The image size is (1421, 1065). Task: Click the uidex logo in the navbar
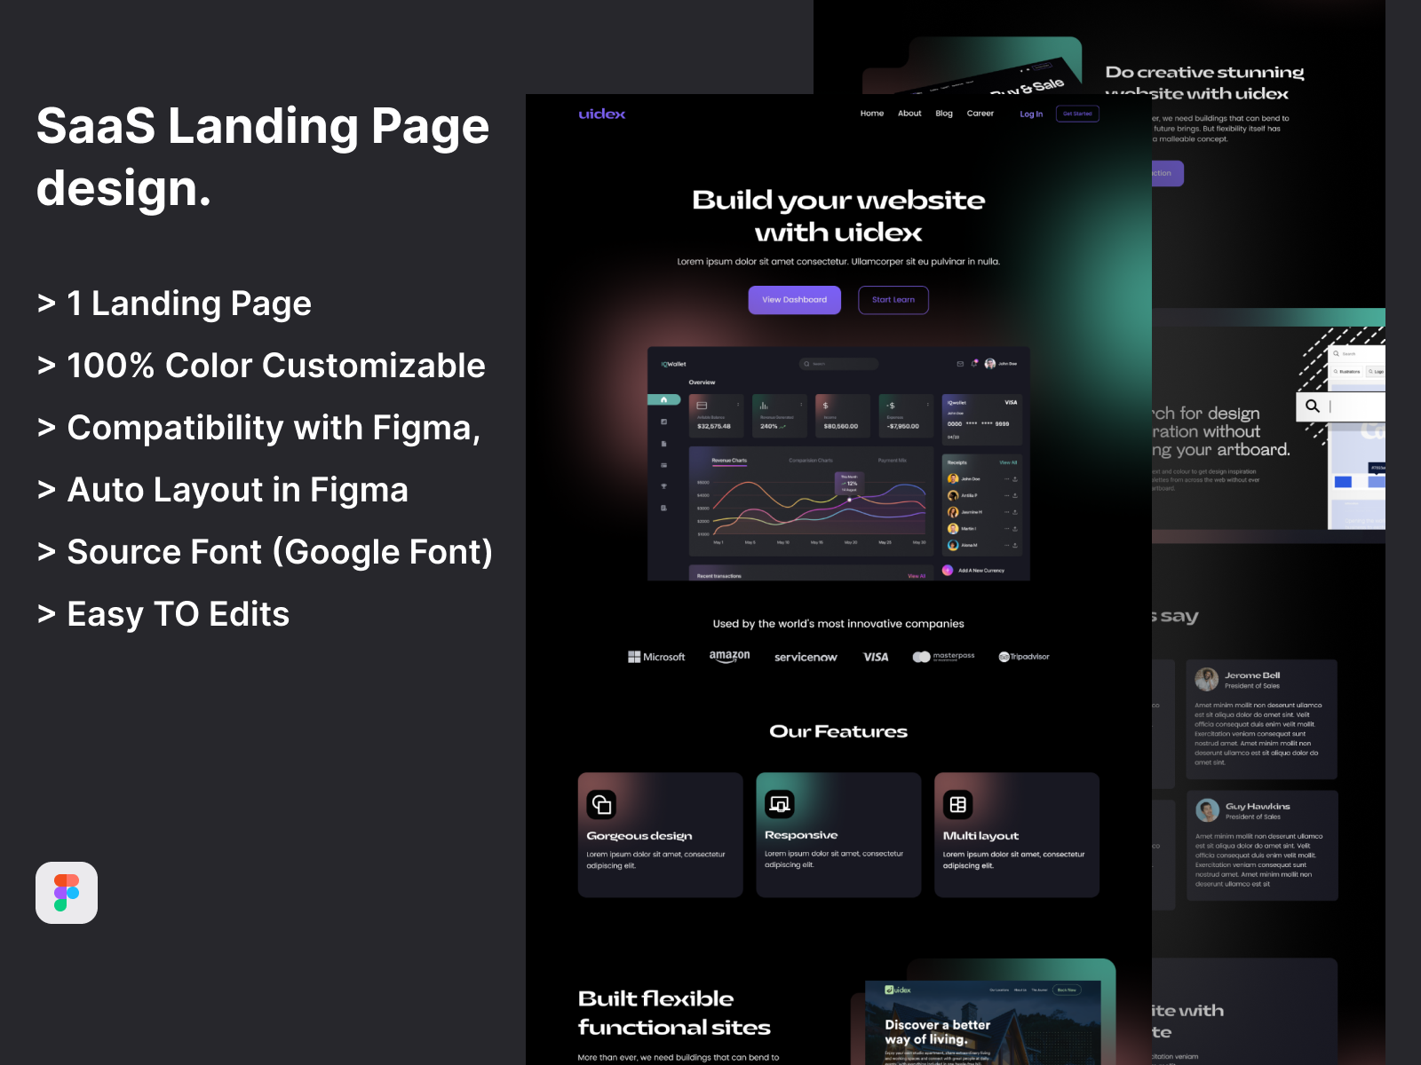(602, 114)
